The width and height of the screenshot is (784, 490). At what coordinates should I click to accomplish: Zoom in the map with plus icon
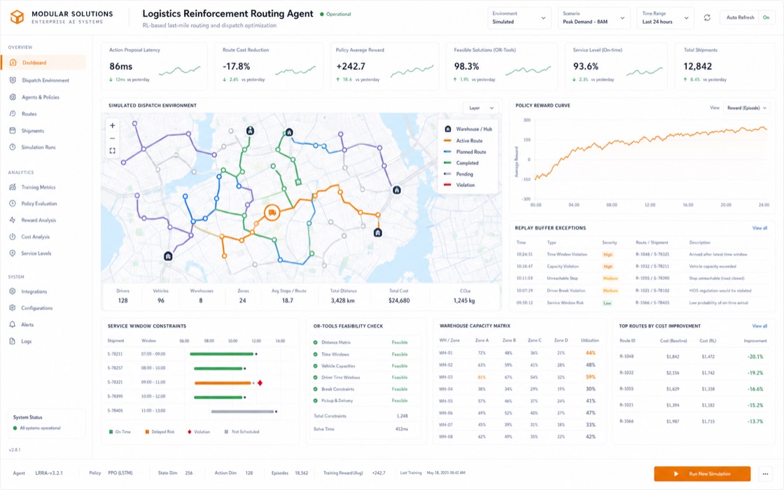point(113,125)
